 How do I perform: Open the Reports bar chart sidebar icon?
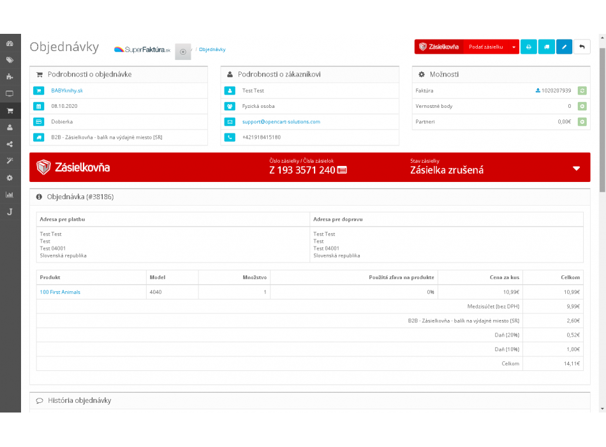tap(10, 195)
